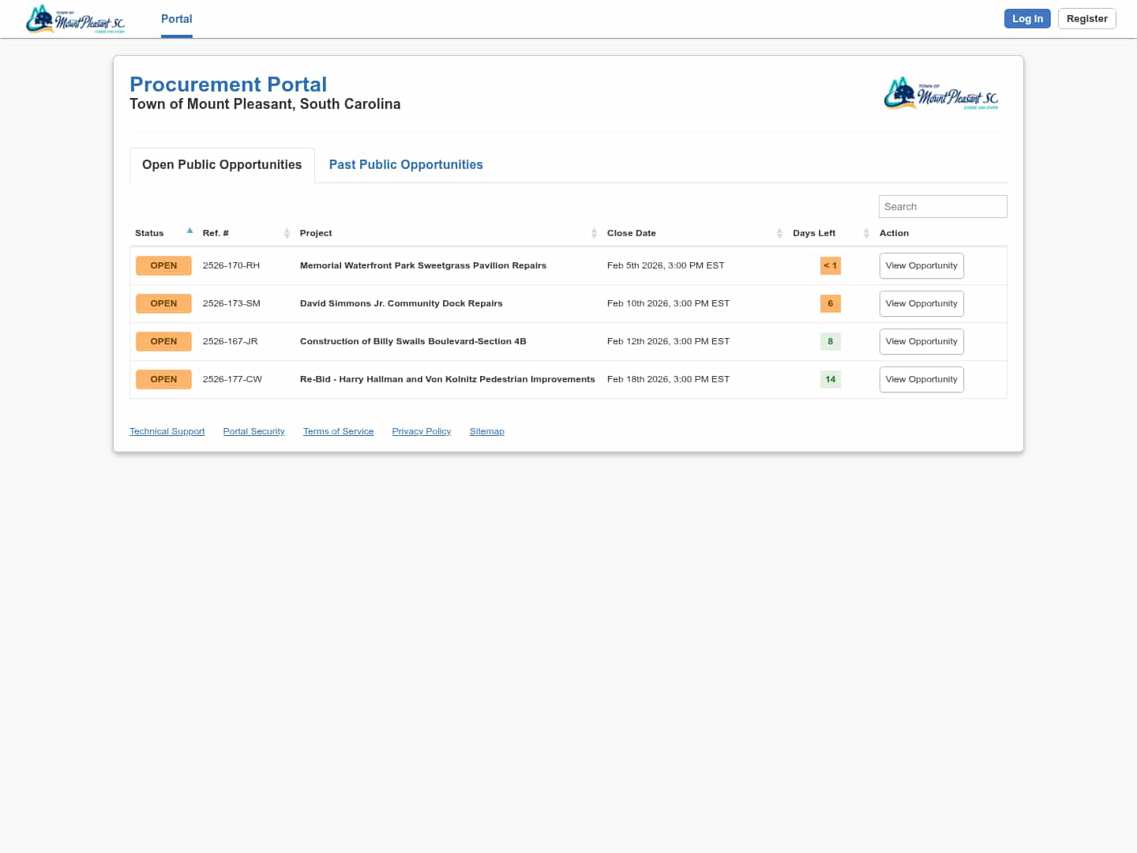Click the '< 1' days left badge

pos(830,266)
